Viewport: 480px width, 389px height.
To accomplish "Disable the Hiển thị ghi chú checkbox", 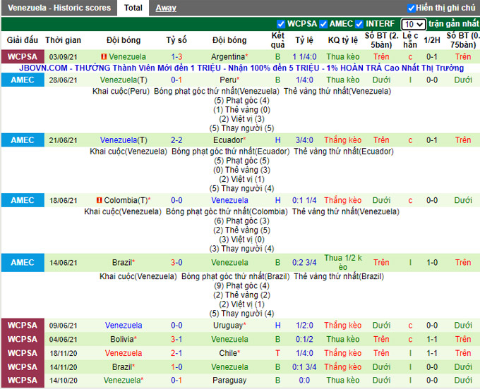I will [x=412, y=8].
